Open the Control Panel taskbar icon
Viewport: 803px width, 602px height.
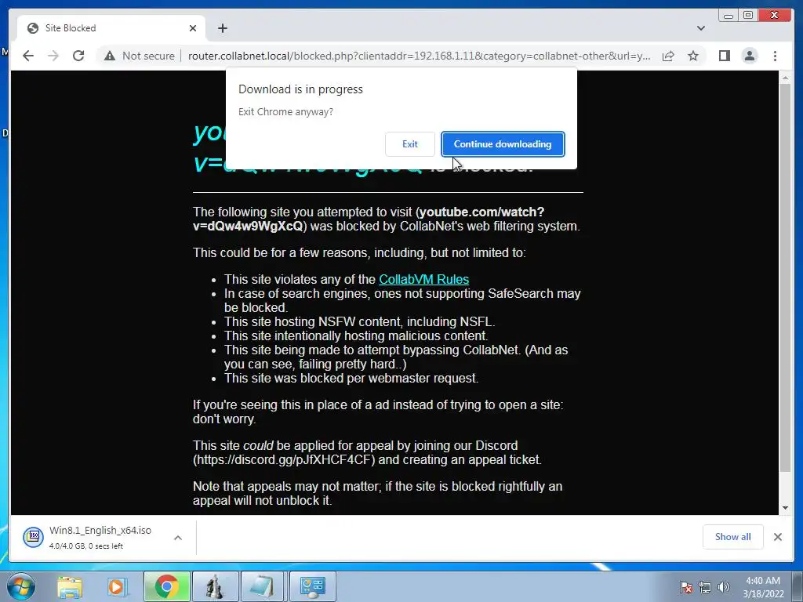point(312,586)
